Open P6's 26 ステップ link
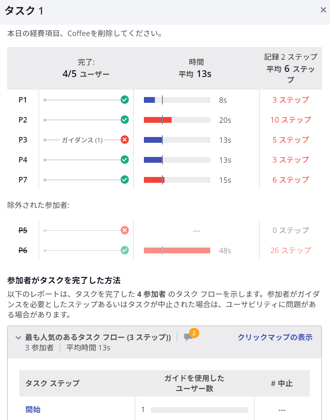 pos(290,250)
